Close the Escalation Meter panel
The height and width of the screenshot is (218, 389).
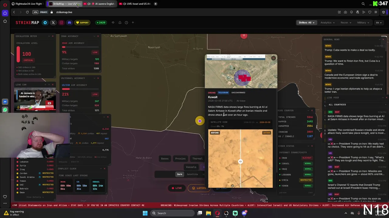[53, 36]
